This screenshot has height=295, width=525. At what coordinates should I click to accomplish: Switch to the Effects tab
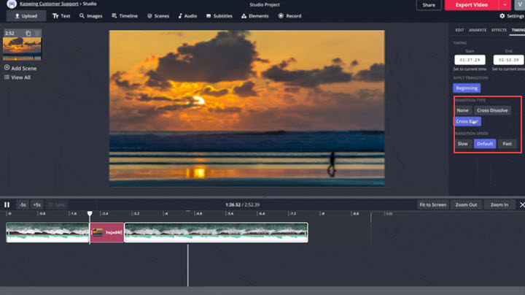tap(499, 30)
